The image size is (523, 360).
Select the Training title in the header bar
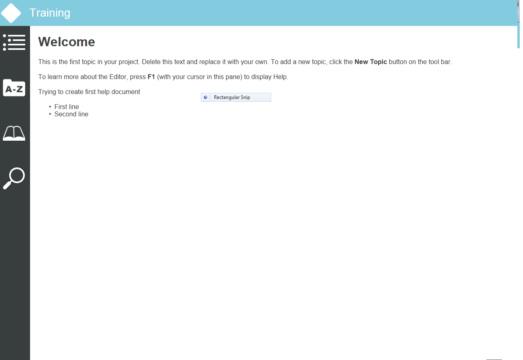(x=50, y=13)
